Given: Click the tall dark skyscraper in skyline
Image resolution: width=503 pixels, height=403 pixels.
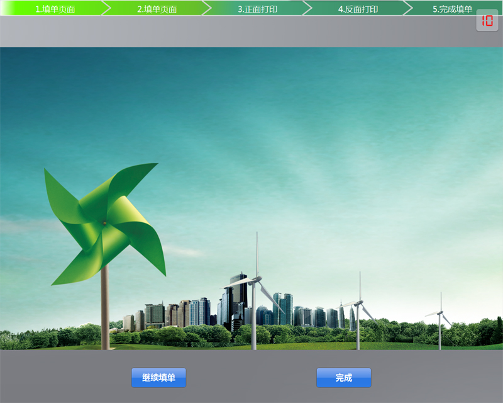Looking at the screenshot, I should 238,296.
